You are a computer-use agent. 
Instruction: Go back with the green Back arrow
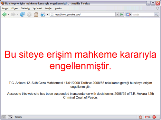[x=4, y=14]
